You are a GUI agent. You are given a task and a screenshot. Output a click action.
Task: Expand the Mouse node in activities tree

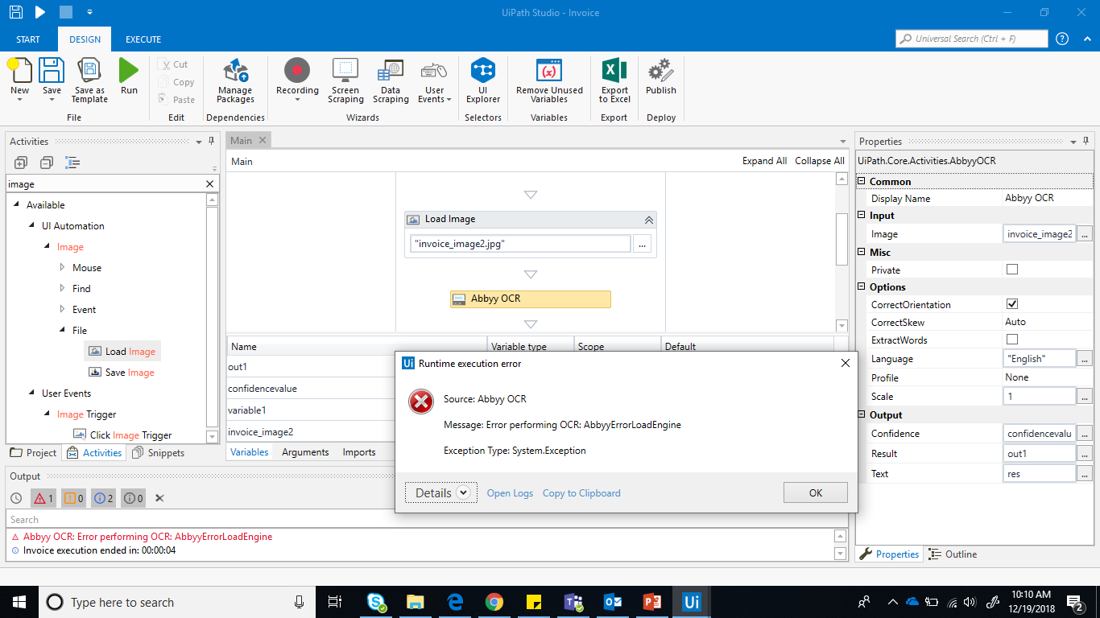click(x=63, y=267)
